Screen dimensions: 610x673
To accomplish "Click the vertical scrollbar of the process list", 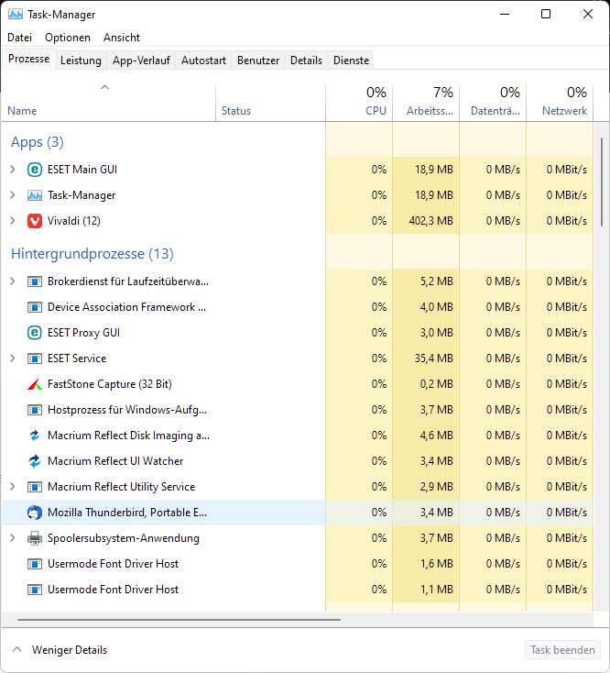I will tap(602, 182).
